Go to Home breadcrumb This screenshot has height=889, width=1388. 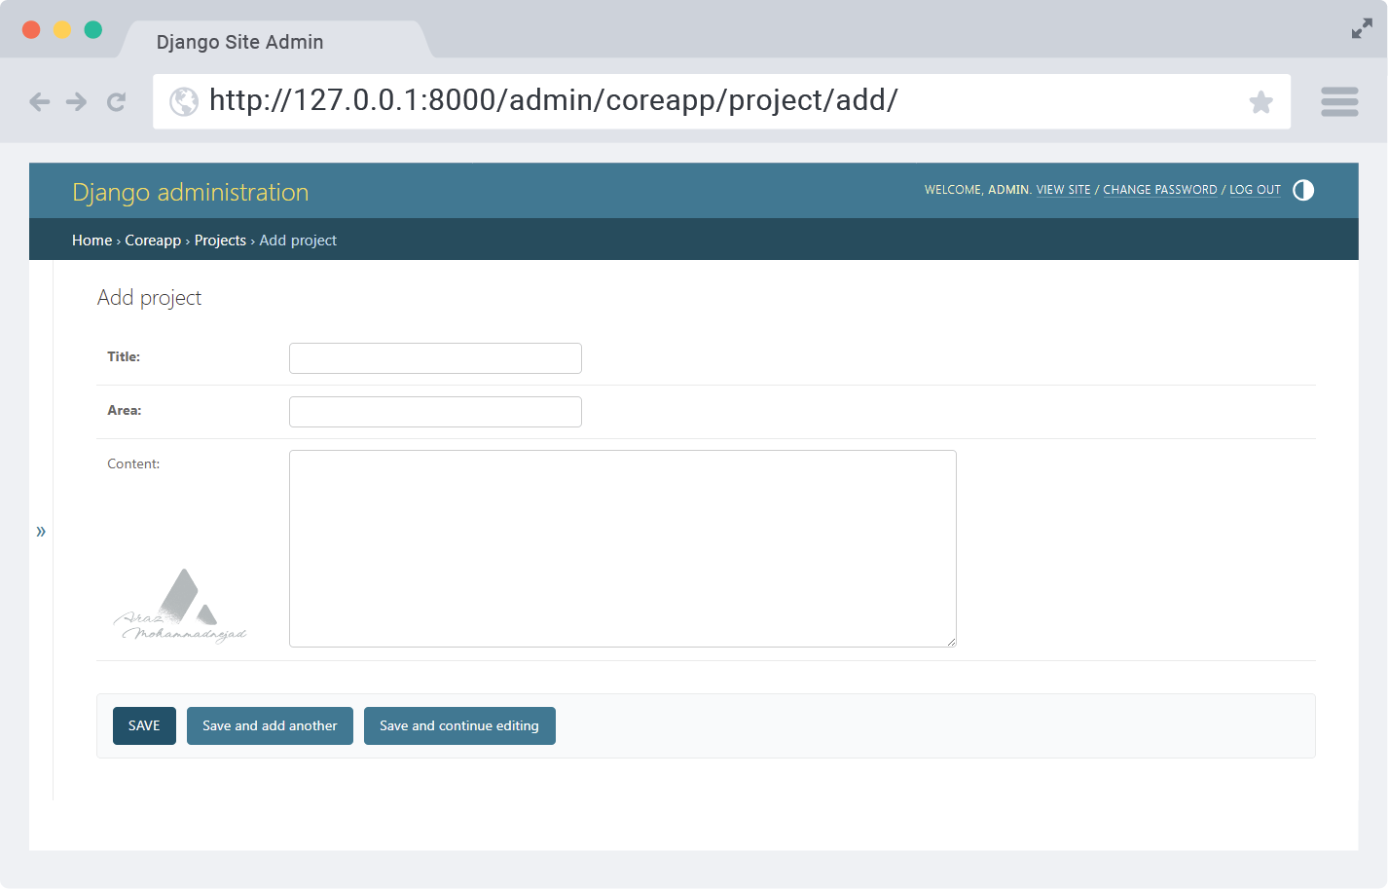pyautogui.click(x=91, y=241)
